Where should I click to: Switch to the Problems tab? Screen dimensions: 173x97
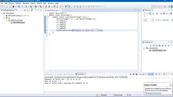49,74
